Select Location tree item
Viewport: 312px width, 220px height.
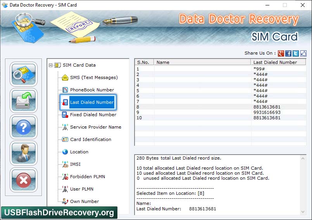pyautogui.click(x=79, y=152)
